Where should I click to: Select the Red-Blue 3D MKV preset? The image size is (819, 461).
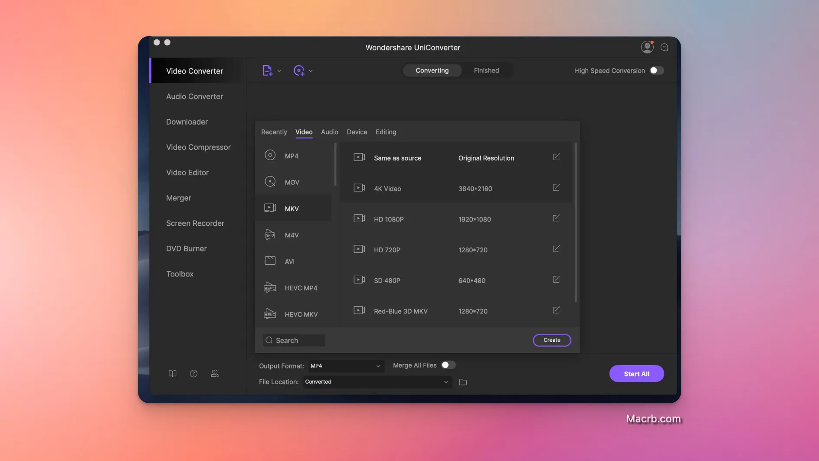455,311
